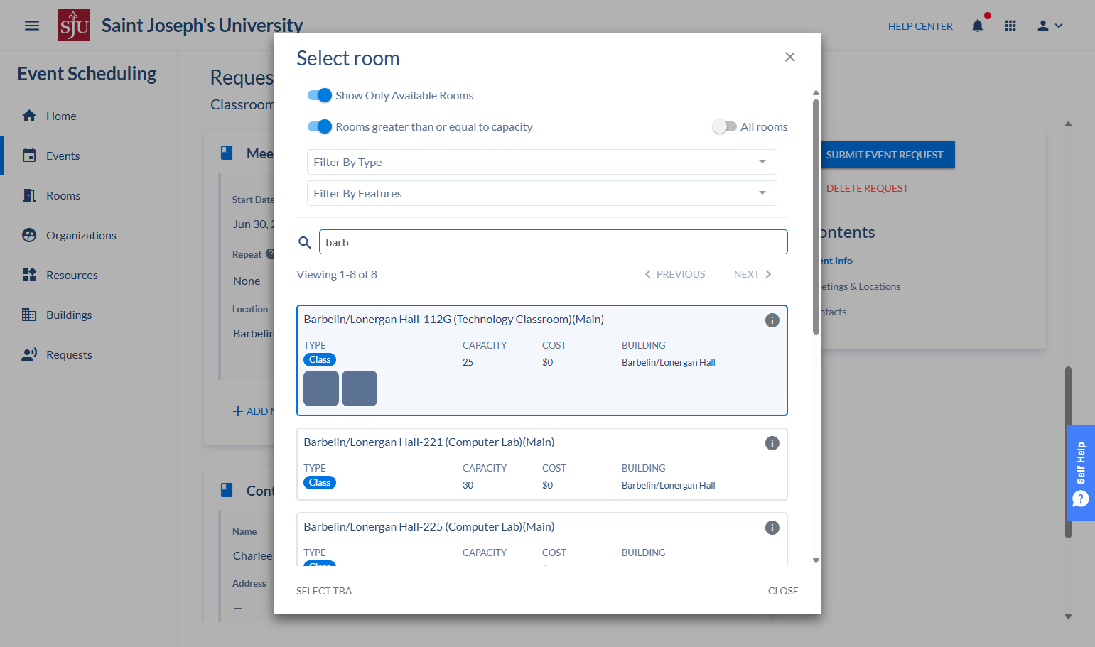1095x647 pixels.
Task: Click SELECT TBA button
Action: coord(324,591)
